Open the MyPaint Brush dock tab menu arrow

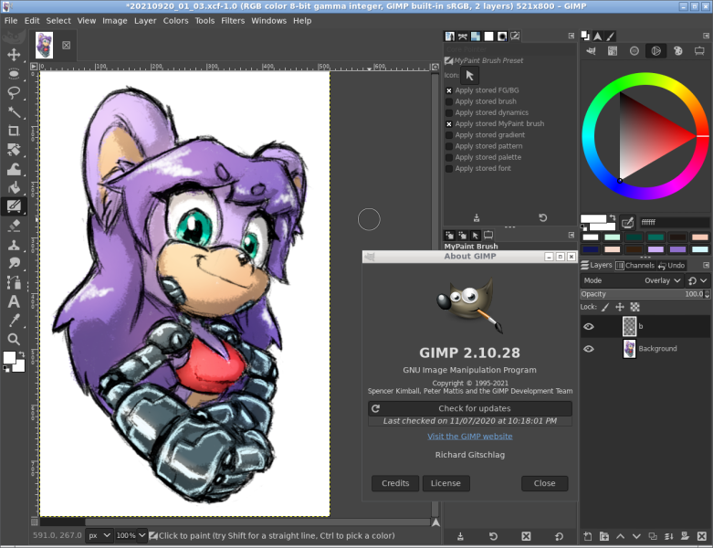[x=571, y=235]
